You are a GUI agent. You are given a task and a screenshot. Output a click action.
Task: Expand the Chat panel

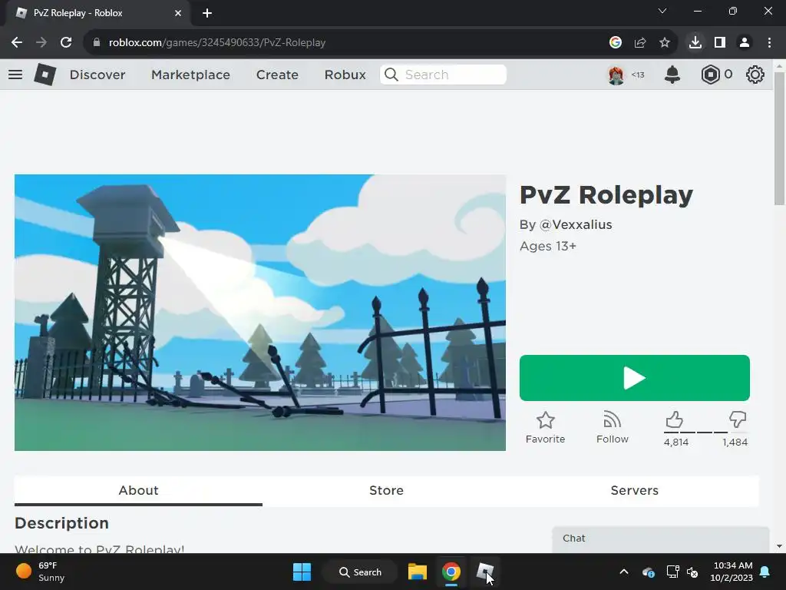tap(661, 539)
